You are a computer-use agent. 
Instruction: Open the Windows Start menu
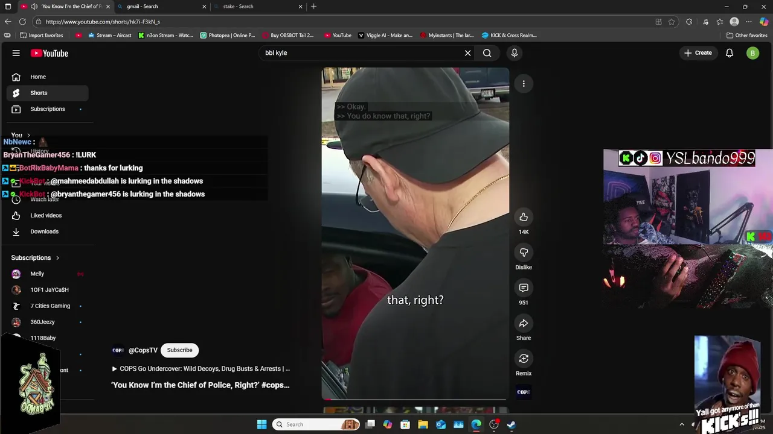(261, 424)
